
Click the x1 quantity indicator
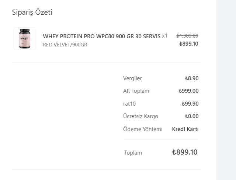tap(164, 36)
